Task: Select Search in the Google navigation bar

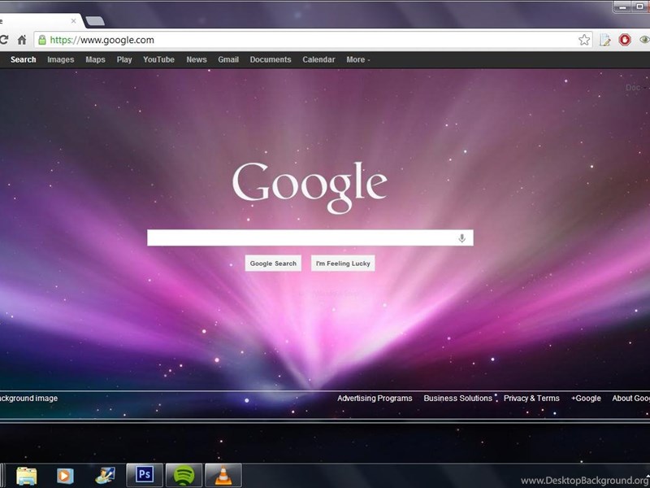Action: [24, 59]
